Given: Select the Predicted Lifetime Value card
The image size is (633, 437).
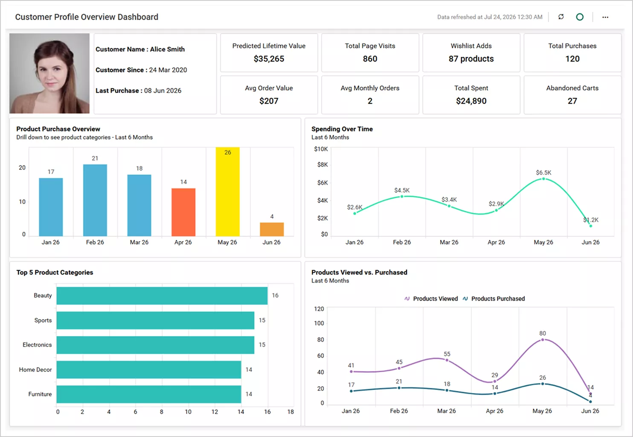Looking at the screenshot, I should pos(269,52).
